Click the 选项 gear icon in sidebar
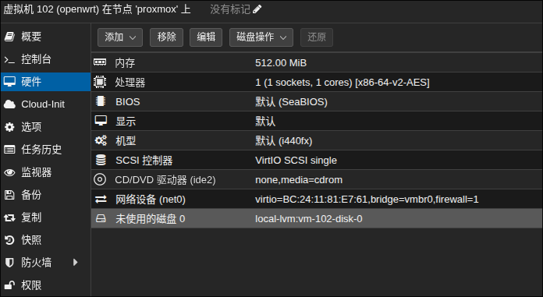This screenshot has height=297, width=543. 9,127
